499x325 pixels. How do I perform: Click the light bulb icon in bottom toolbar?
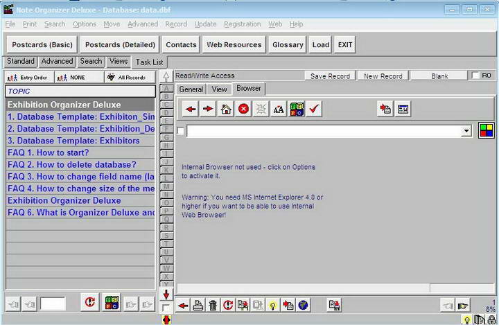tap(273, 306)
